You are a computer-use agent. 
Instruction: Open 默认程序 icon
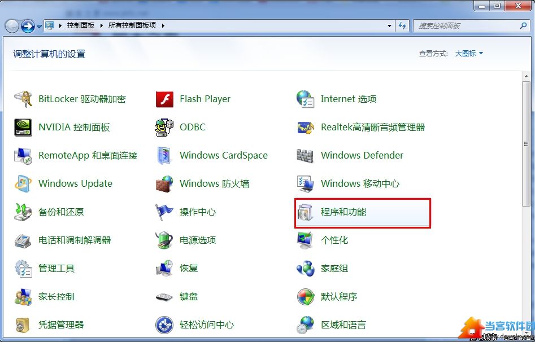[x=305, y=297]
